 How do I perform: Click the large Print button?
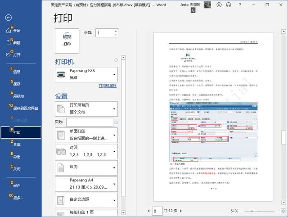67,41
